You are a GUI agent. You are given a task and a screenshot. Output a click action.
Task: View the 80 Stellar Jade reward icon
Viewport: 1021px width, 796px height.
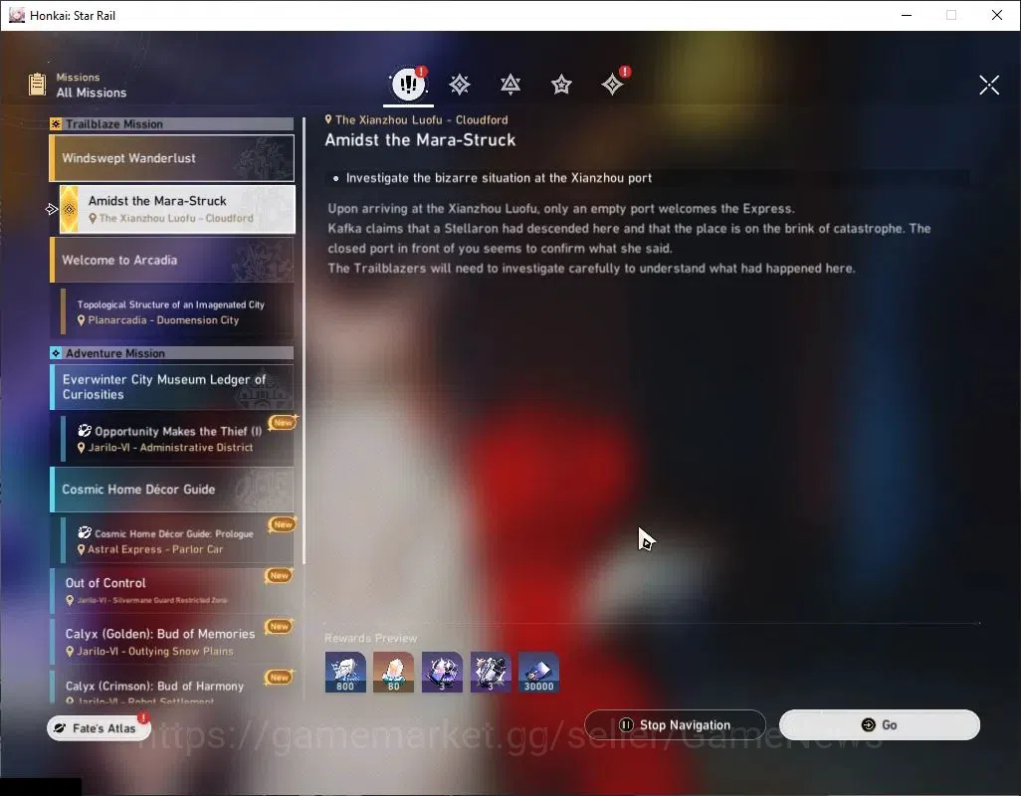tap(393, 673)
